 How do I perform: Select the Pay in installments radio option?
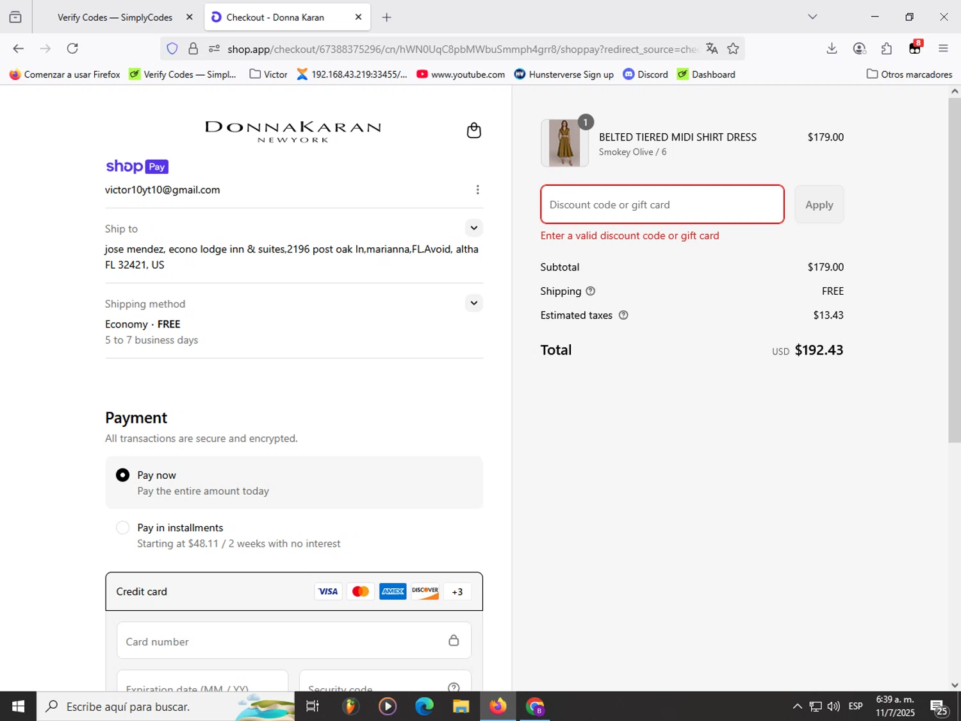122,527
